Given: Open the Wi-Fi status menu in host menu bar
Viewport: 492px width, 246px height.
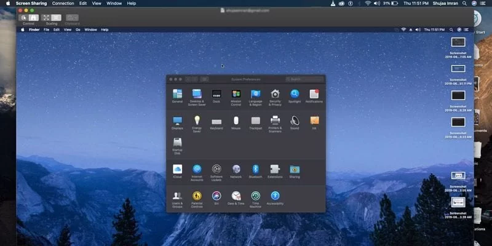Looking at the screenshot, I should point(368,3).
